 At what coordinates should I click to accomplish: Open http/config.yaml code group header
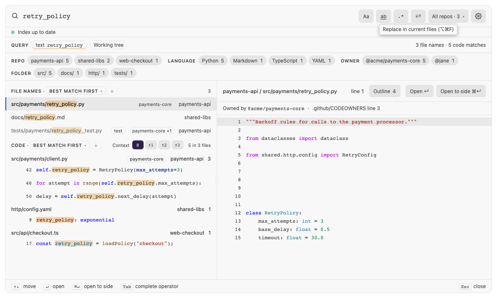pyautogui.click(x=111, y=209)
